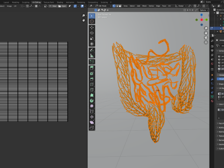Open the Modifiers properties tab (wrench icon)
The image size is (224, 168).
pos(212,79)
